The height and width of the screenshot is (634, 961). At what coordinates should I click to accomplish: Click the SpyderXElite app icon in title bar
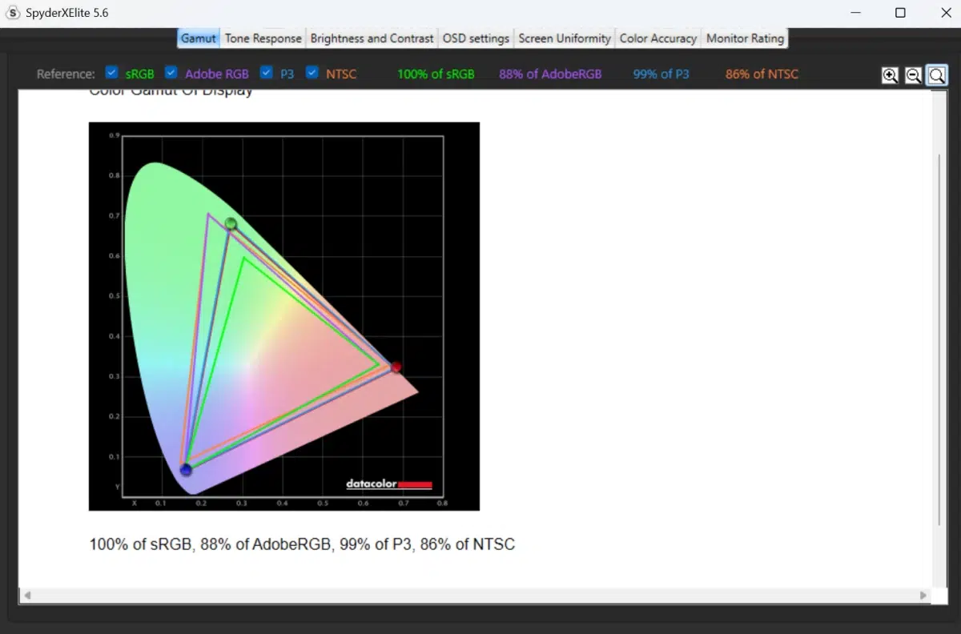[x=13, y=13]
